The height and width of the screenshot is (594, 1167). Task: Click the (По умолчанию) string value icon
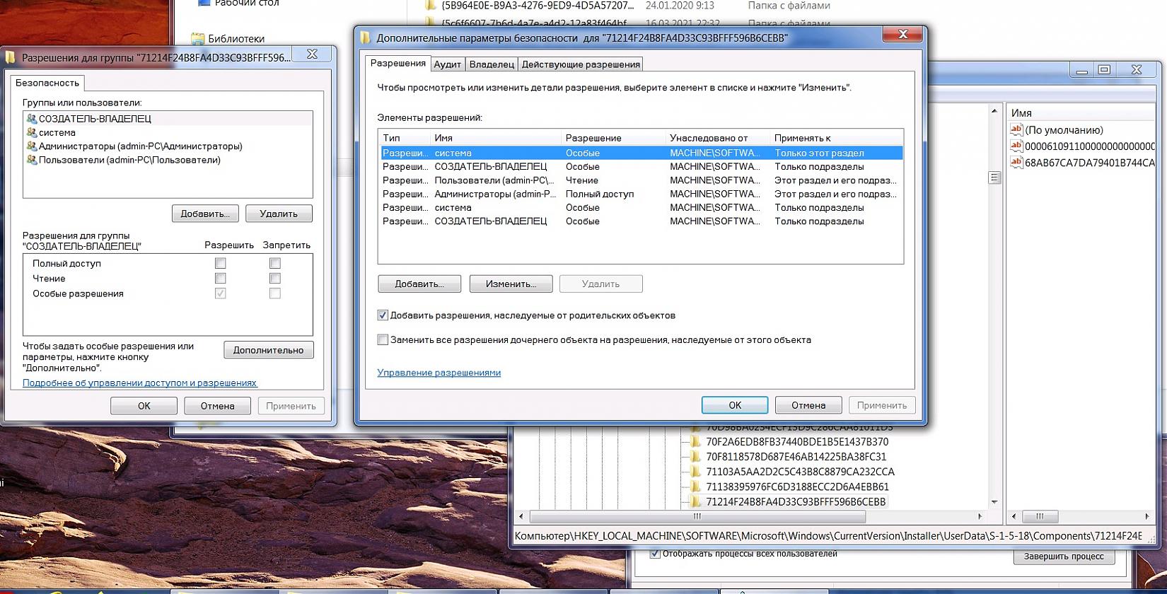(1016, 130)
